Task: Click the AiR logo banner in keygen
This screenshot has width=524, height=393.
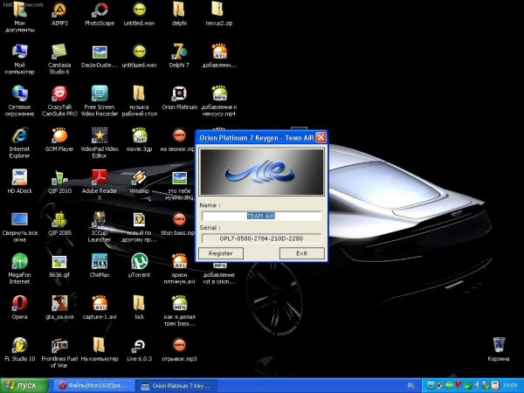Action: [261, 172]
